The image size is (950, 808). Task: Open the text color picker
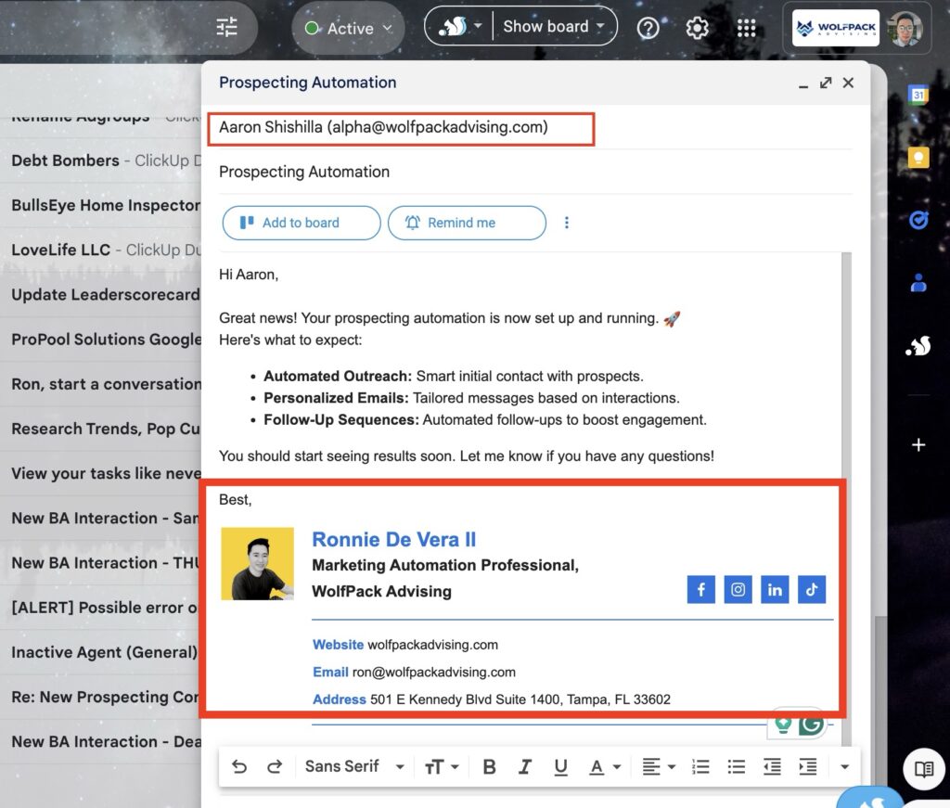605,767
